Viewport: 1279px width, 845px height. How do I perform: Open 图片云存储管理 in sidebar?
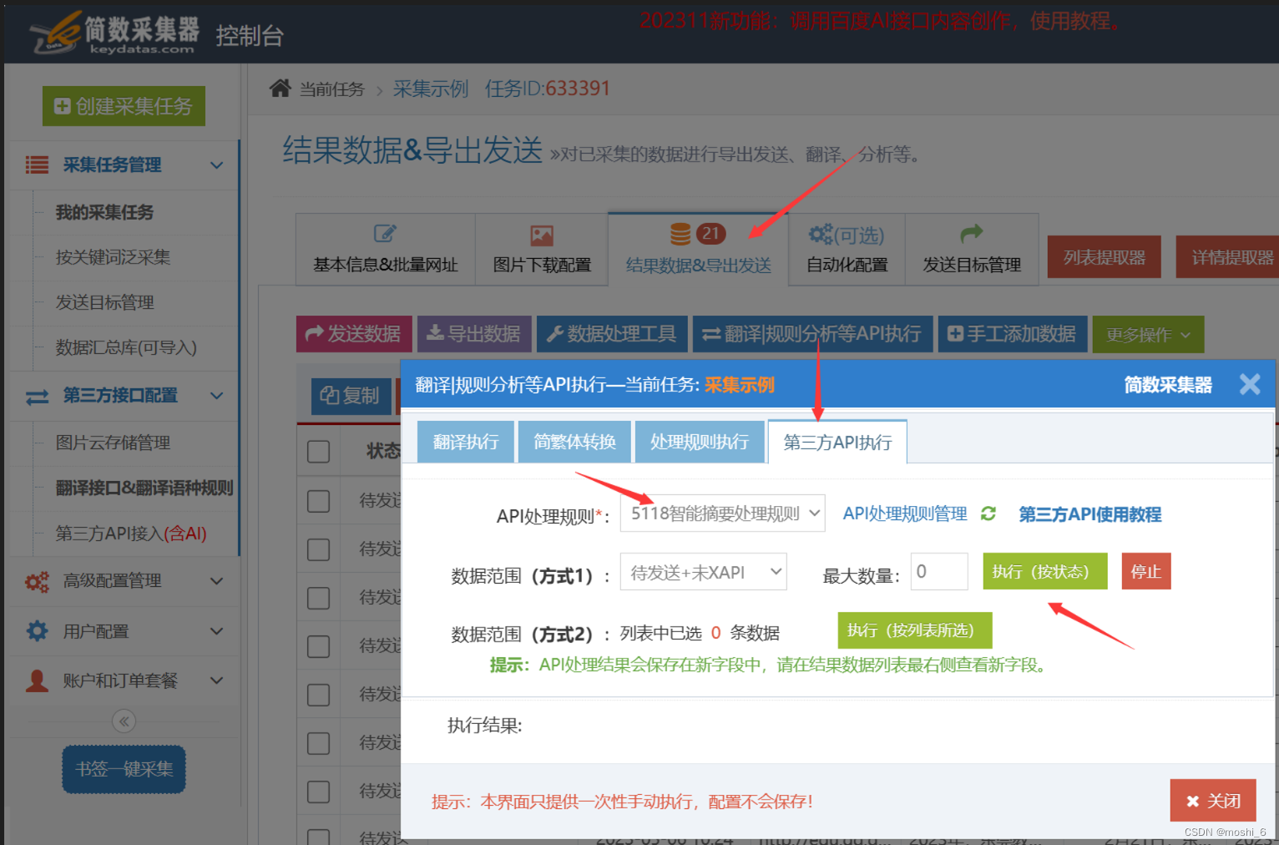113,443
